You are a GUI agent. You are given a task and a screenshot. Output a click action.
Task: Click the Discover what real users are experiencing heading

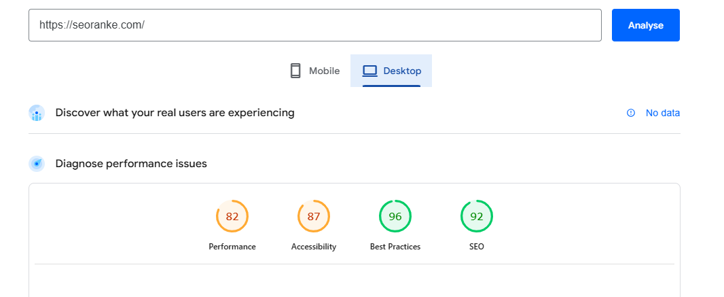pos(175,113)
